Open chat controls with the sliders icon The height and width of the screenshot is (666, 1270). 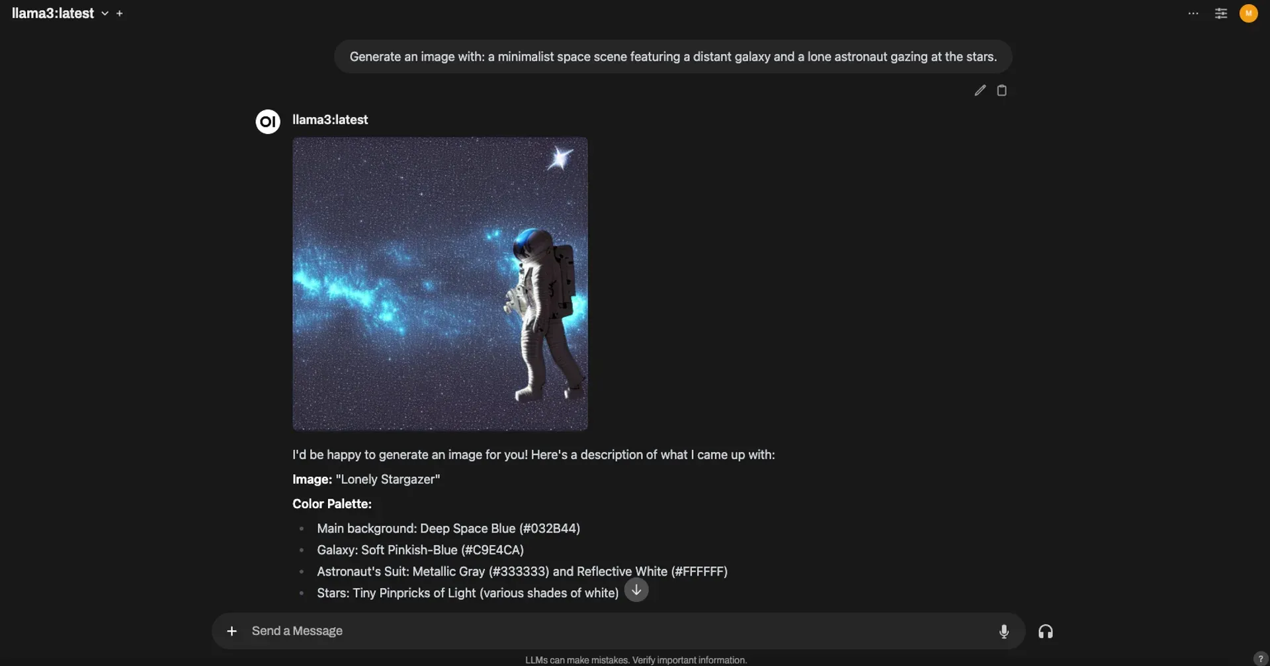(x=1220, y=13)
